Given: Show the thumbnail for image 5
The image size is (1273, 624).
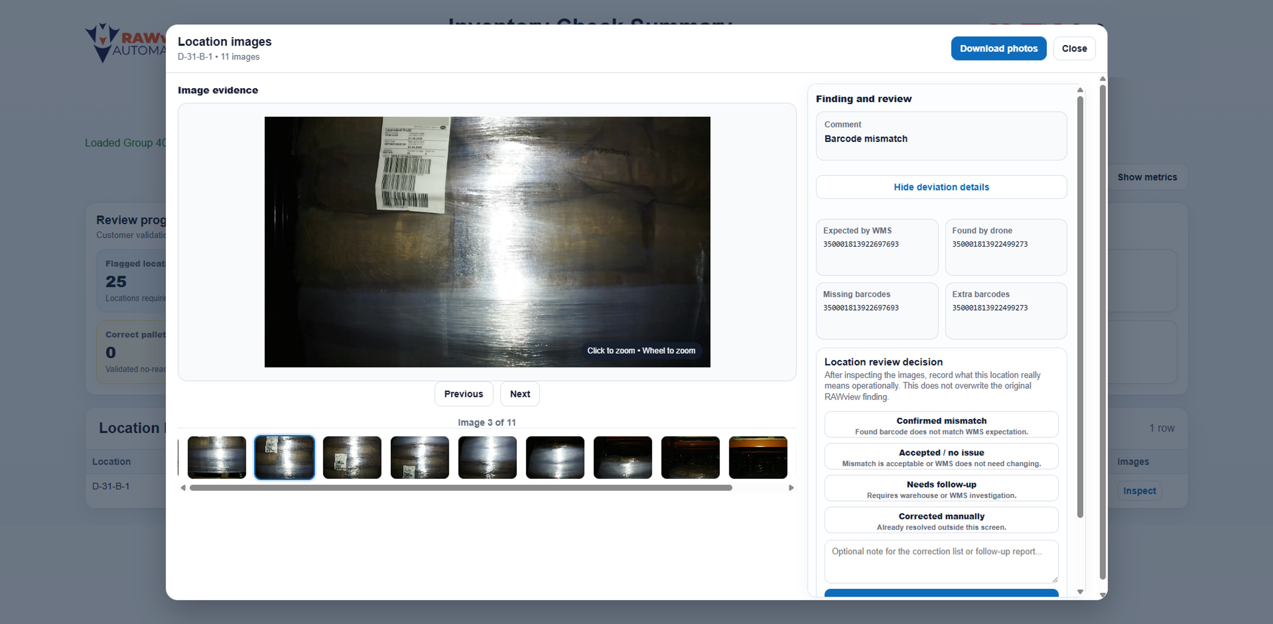Looking at the screenshot, I should click(420, 457).
